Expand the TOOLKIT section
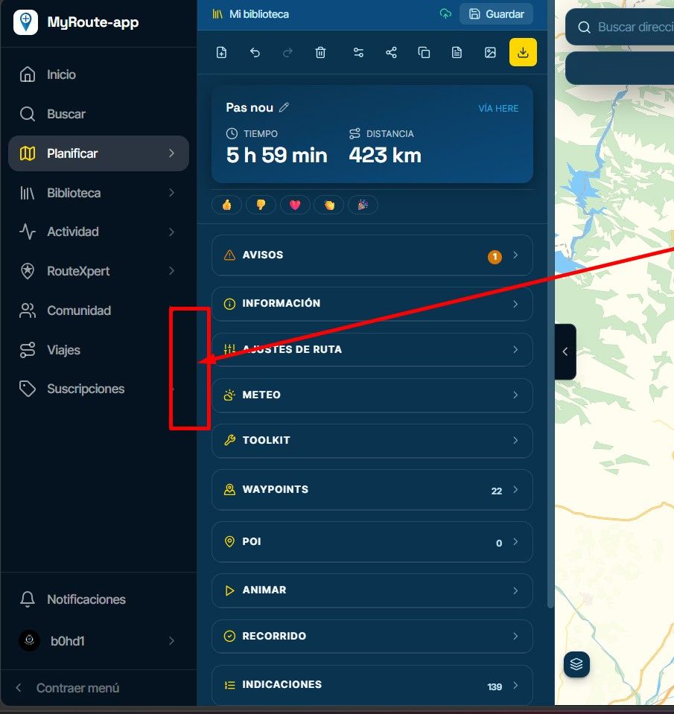 coord(372,441)
